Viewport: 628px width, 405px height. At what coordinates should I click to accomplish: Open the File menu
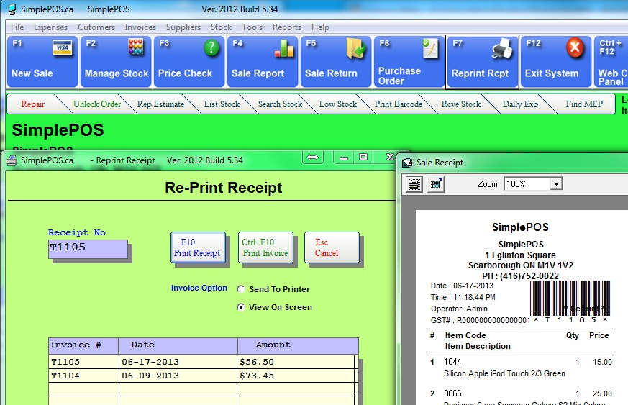17,27
